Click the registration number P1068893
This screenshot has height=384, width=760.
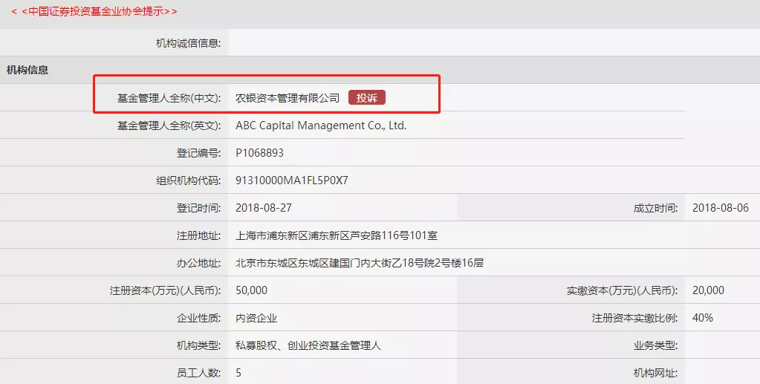[x=259, y=153]
